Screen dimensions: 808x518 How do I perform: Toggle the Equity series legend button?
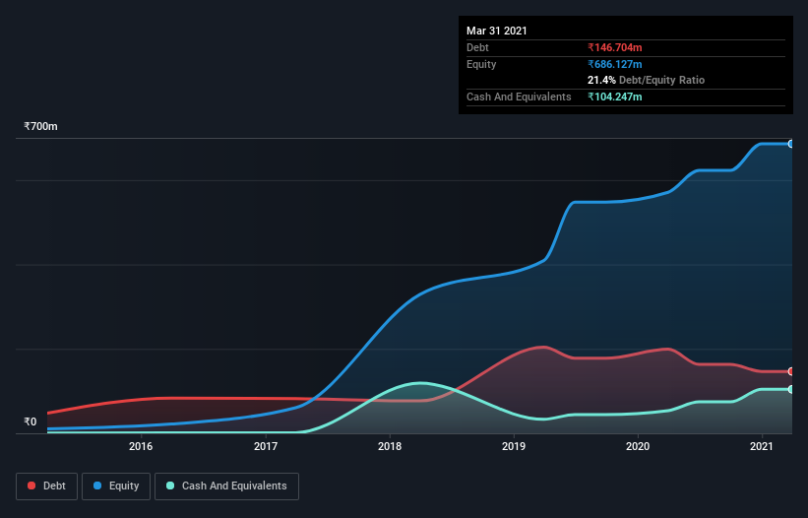point(116,486)
